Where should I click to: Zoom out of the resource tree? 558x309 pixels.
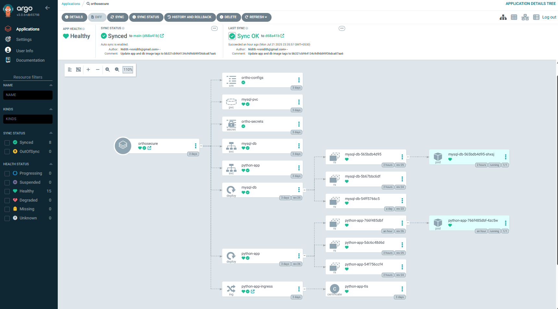pos(117,69)
